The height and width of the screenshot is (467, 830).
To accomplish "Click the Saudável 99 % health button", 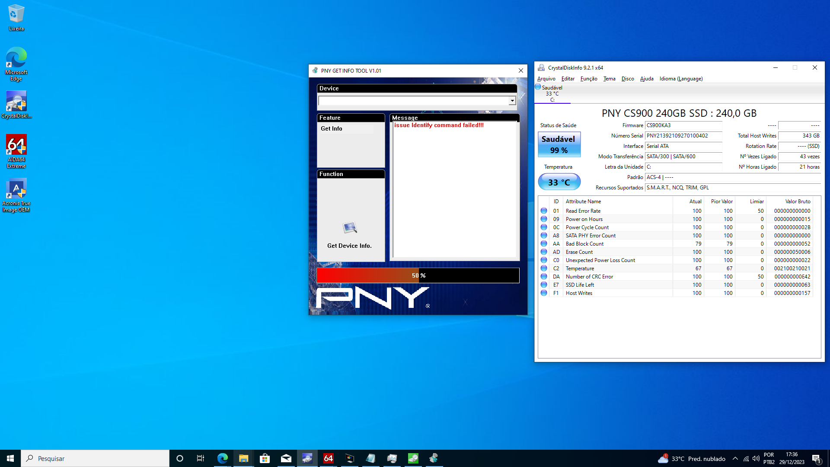I will pos(559,144).
